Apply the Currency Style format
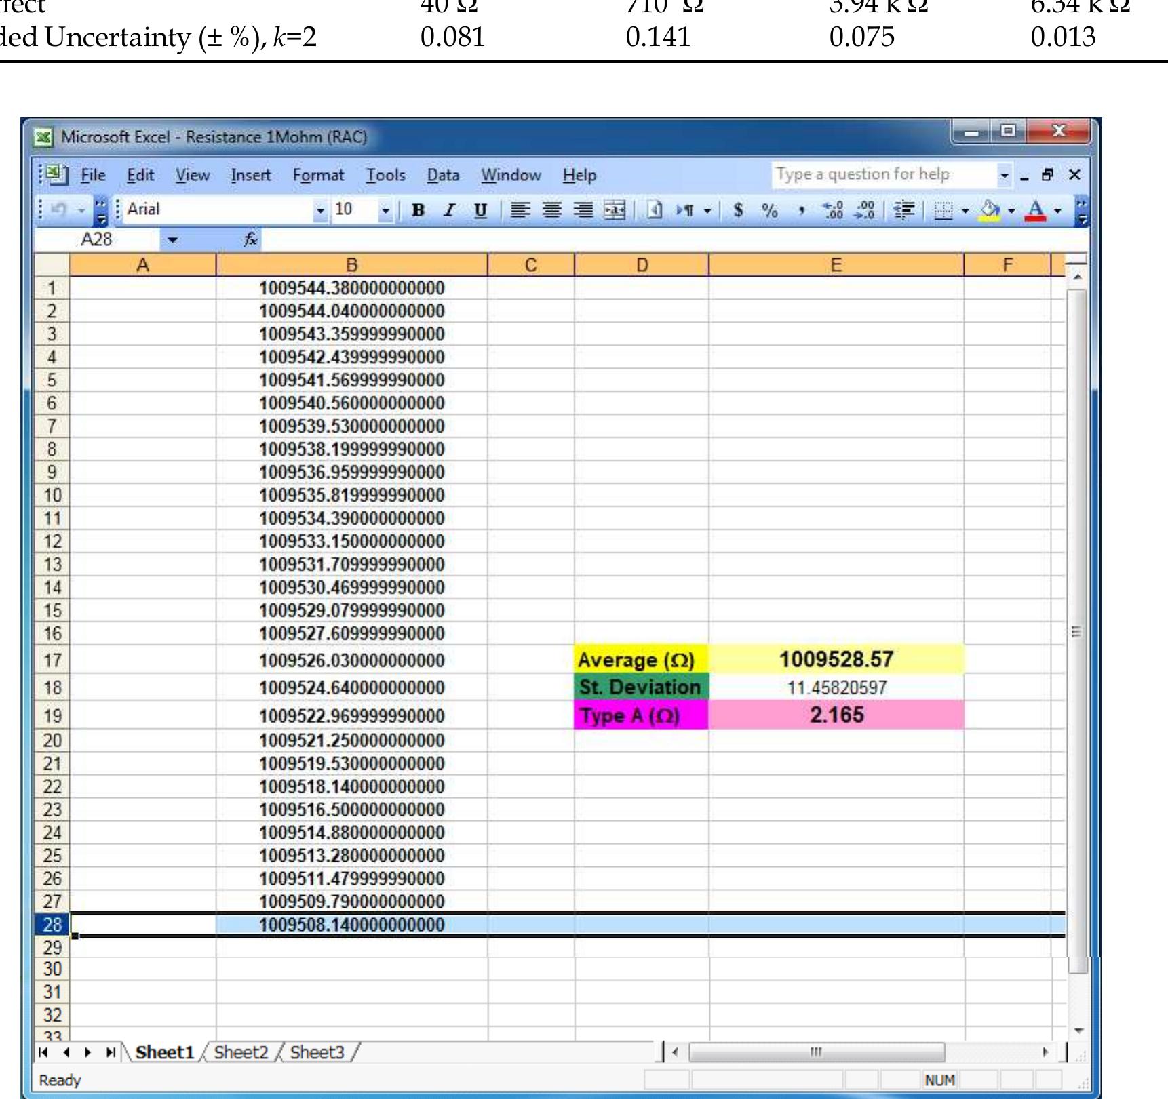 coord(739,211)
